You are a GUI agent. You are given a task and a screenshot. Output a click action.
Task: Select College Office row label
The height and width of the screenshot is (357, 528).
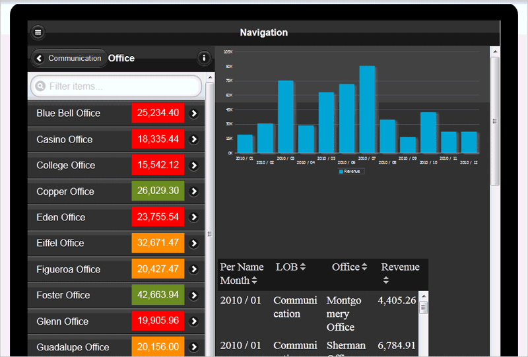pyautogui.click(x=65, y=166)
